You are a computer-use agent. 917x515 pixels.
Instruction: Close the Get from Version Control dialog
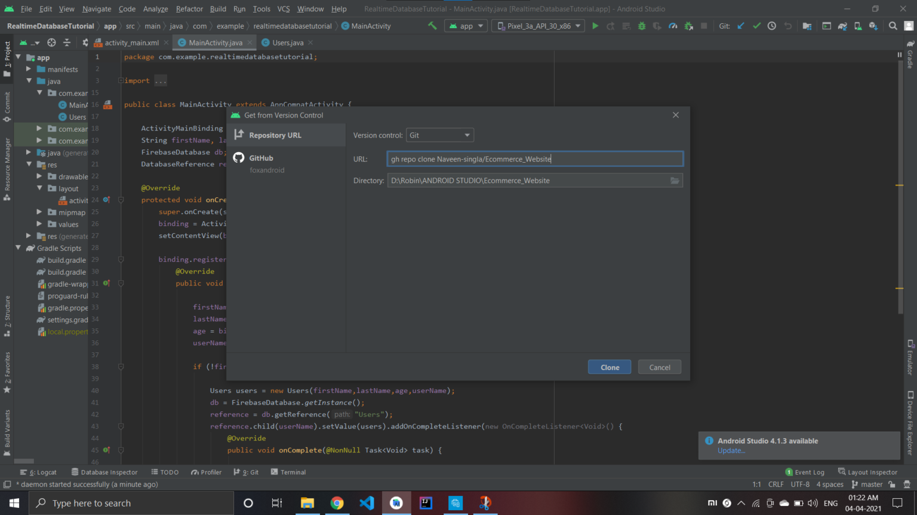tap(676, 115)
